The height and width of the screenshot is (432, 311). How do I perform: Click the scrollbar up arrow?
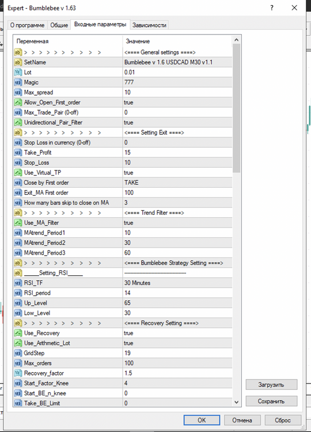236,40
